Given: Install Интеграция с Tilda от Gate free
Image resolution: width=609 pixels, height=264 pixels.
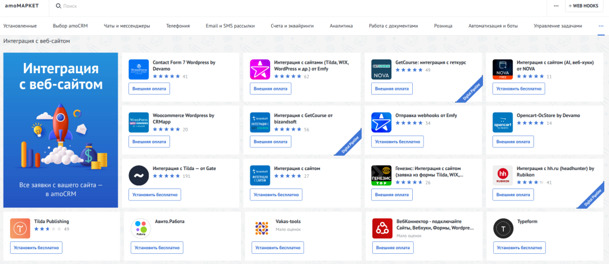Looking at the screenshot, I should coord(155,194).
